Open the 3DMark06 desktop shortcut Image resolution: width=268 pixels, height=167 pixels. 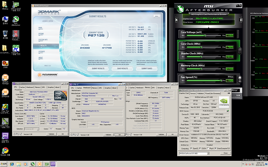[x=5, y=93]
